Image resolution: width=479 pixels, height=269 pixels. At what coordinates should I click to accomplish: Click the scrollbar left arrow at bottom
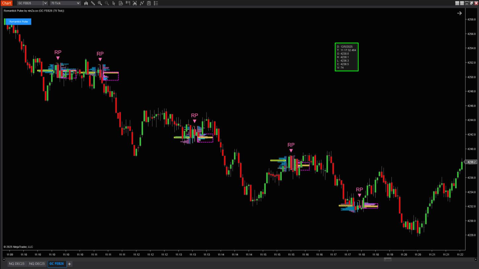(x=4, y=259)
